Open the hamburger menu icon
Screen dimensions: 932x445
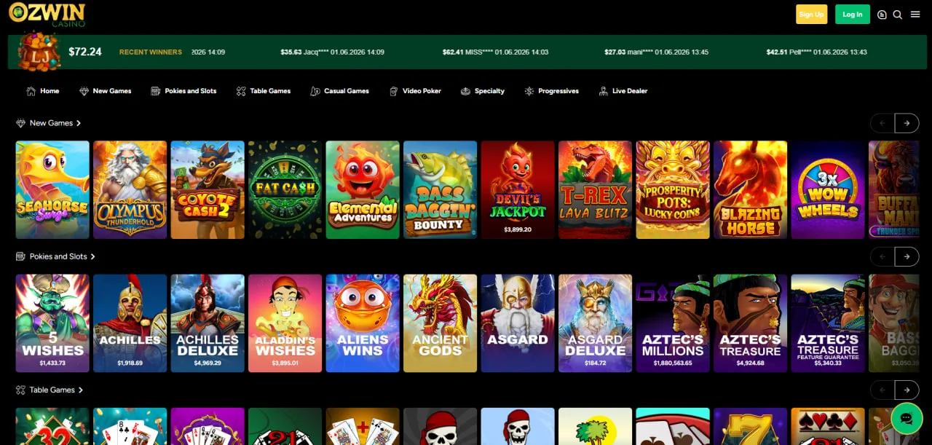tap(915, 15)
